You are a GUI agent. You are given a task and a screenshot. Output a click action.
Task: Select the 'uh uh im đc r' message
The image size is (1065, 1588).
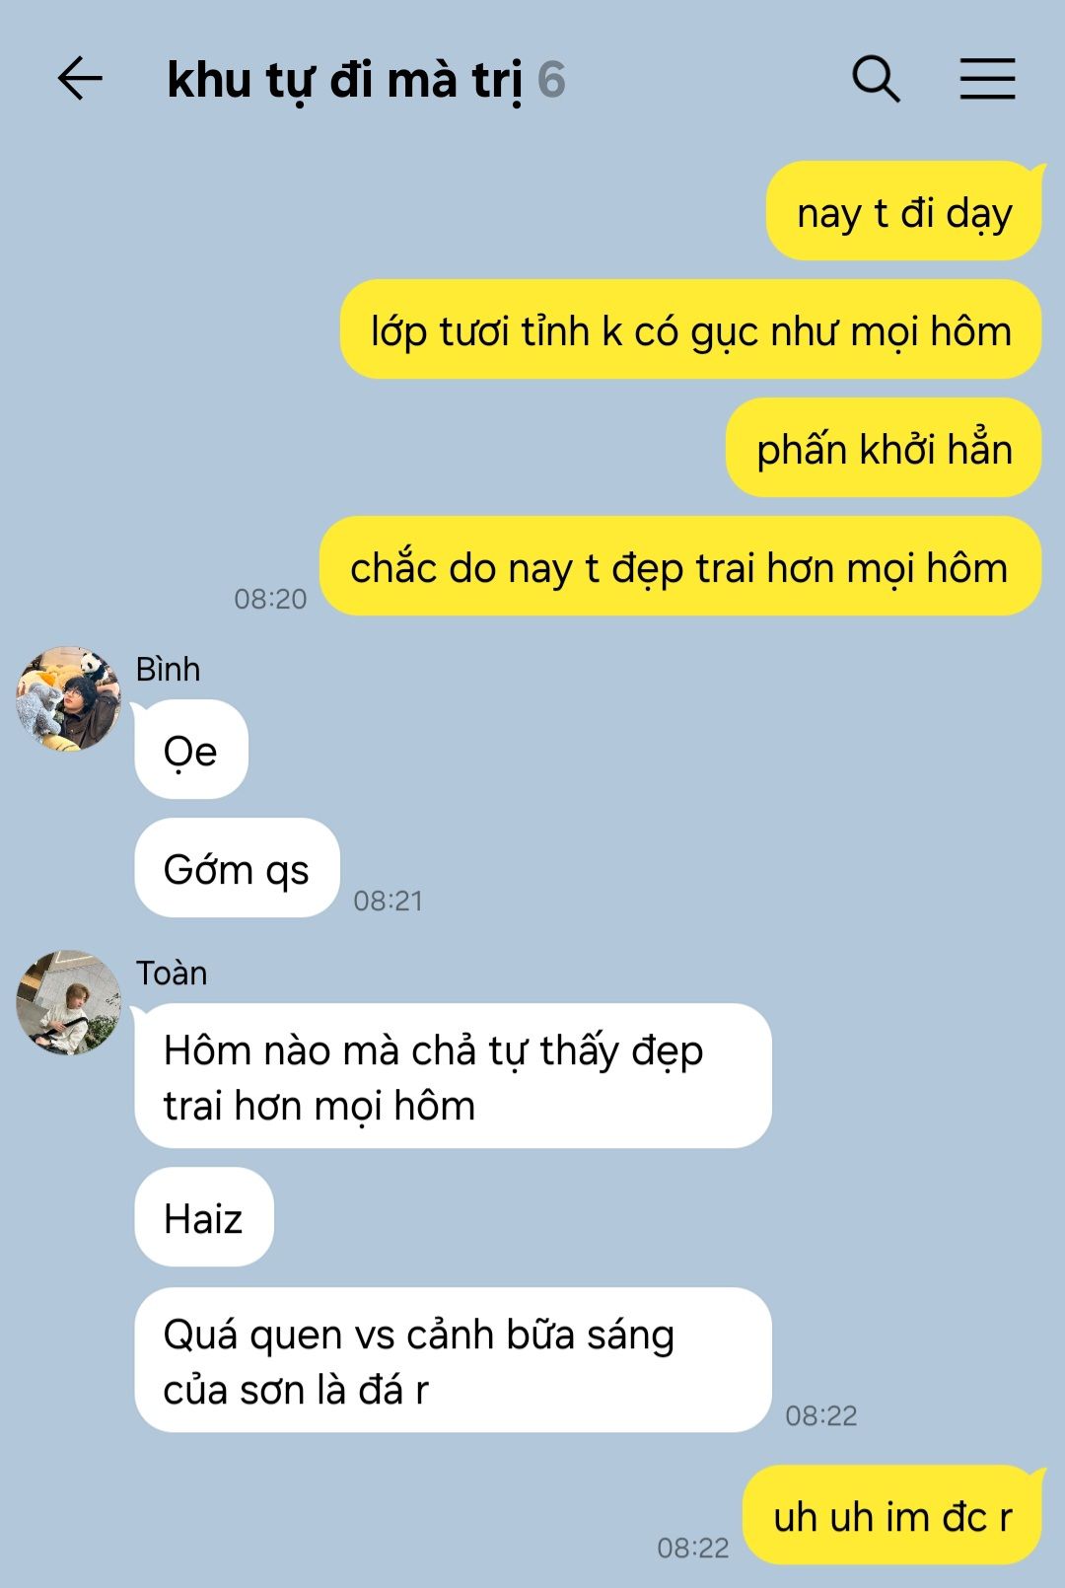point(892,1515)
